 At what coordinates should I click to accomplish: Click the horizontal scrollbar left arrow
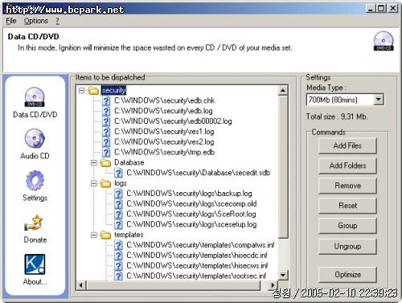[81, 285]
